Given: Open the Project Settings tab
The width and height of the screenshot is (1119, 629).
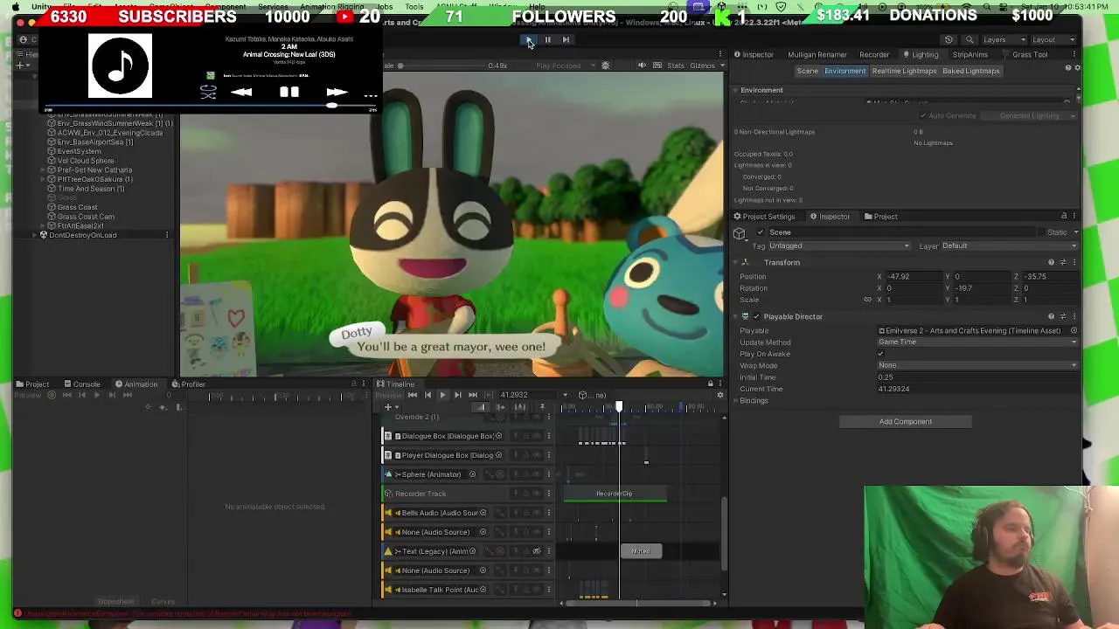Looking at the screenshot, I should [x=764, y=217].
